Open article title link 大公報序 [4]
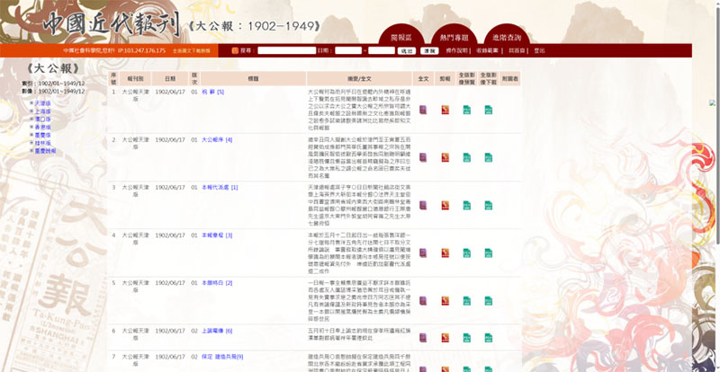Viewport: 720px width, 372px height. [x=217, y=139]
